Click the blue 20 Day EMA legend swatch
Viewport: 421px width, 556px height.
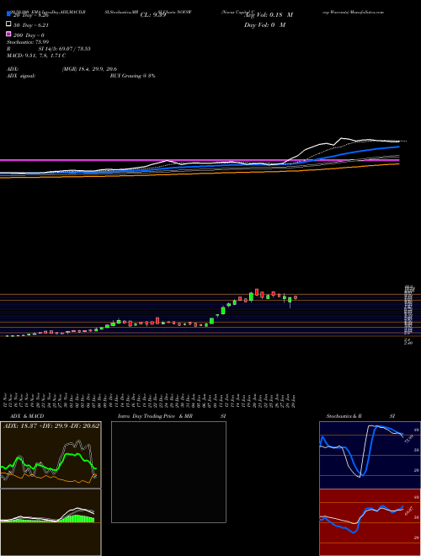tap(8, 15)
